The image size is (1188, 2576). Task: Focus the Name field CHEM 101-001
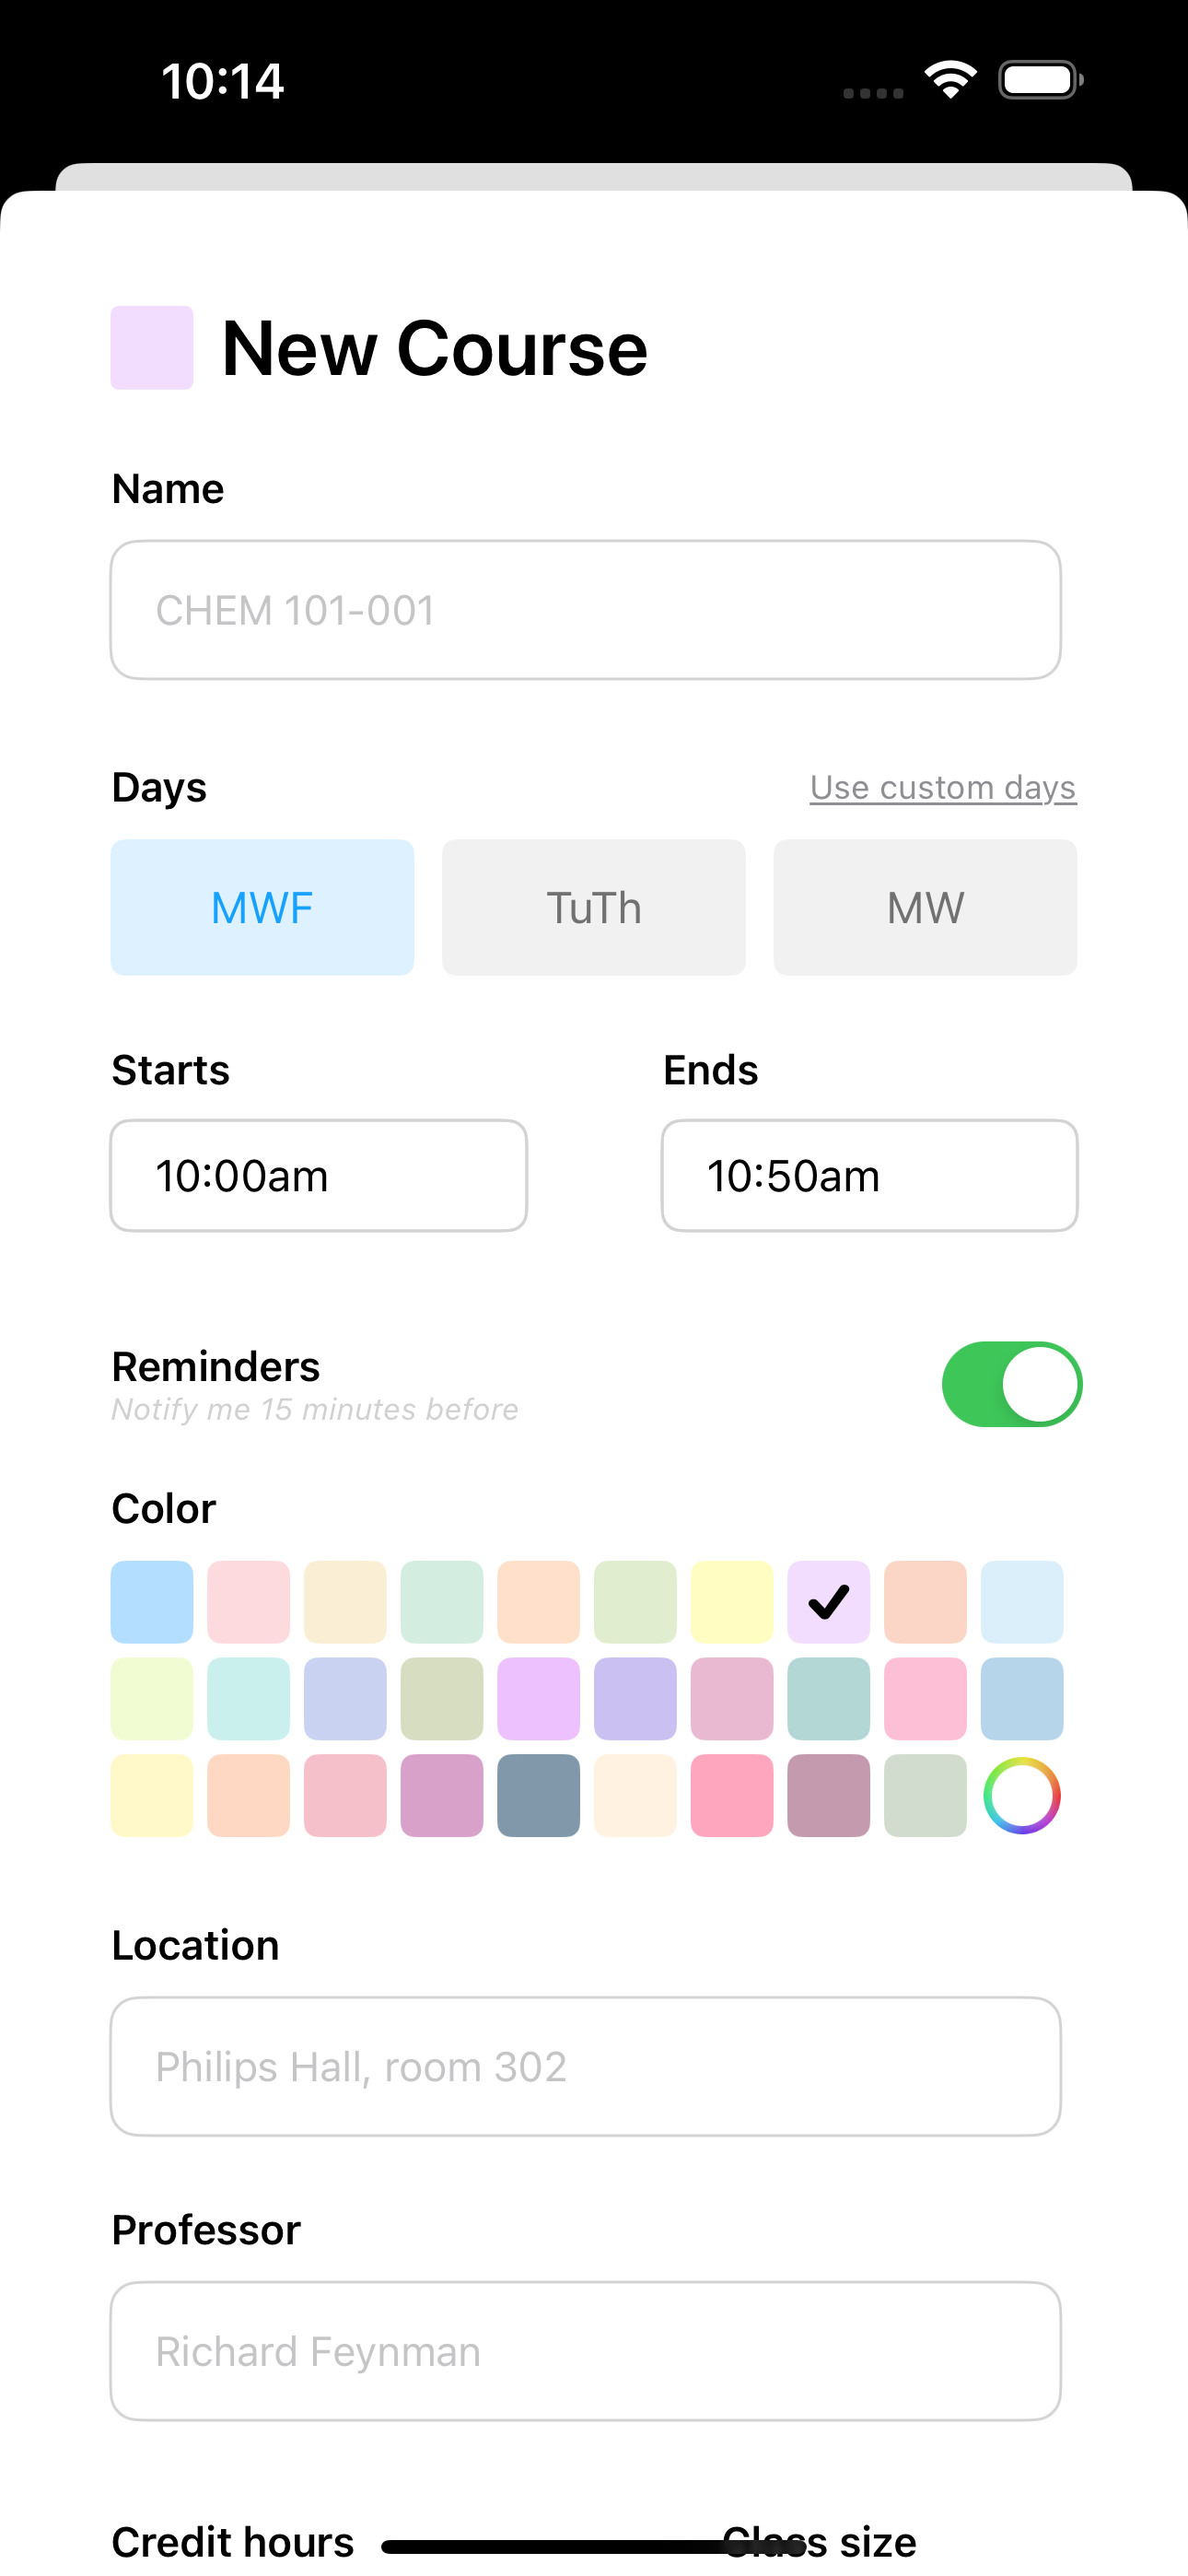click(x=585, y=610)
